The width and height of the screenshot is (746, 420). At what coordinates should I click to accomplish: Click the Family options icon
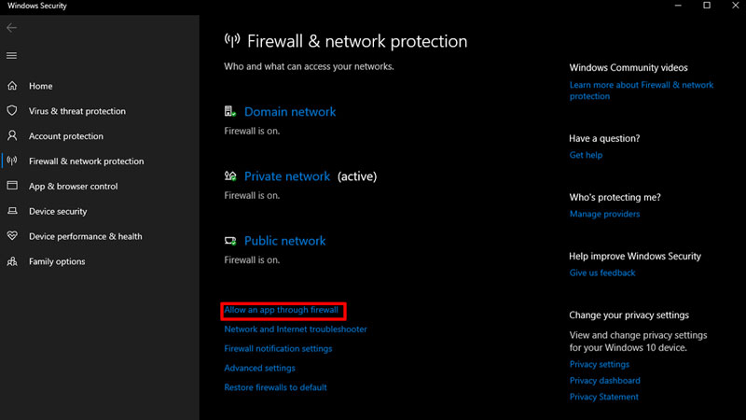[12, 261]
